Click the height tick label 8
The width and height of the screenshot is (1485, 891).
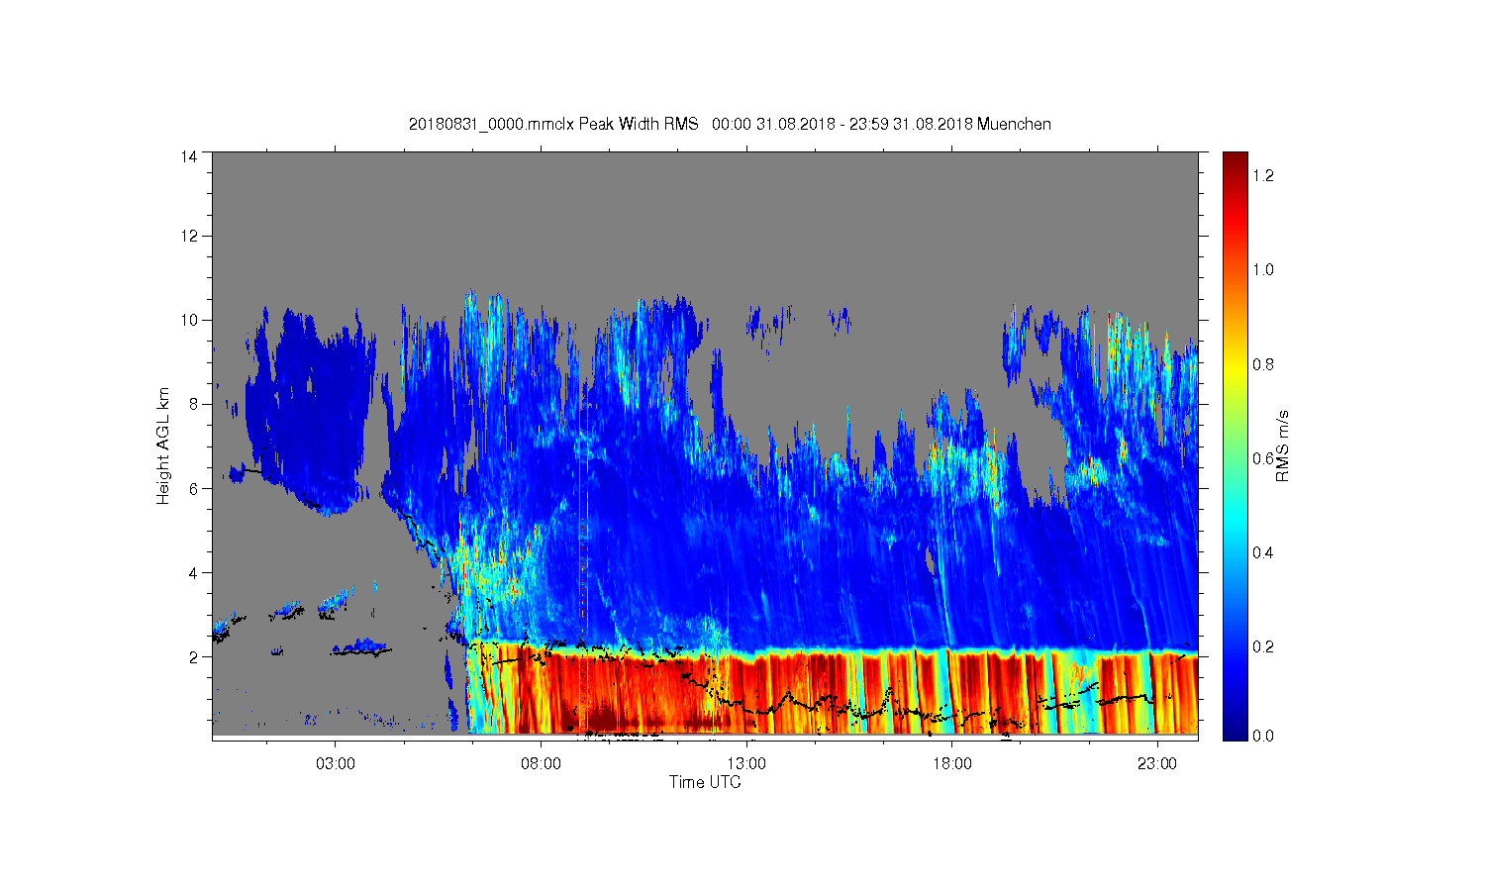click(x=193, y=404)
